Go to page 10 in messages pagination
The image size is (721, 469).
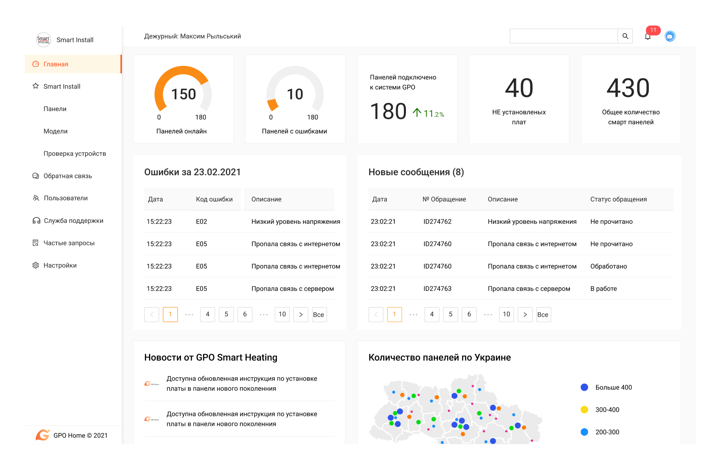click(506, 315)
